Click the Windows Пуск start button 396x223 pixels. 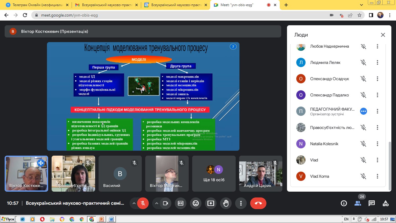(x=8, y=219)
